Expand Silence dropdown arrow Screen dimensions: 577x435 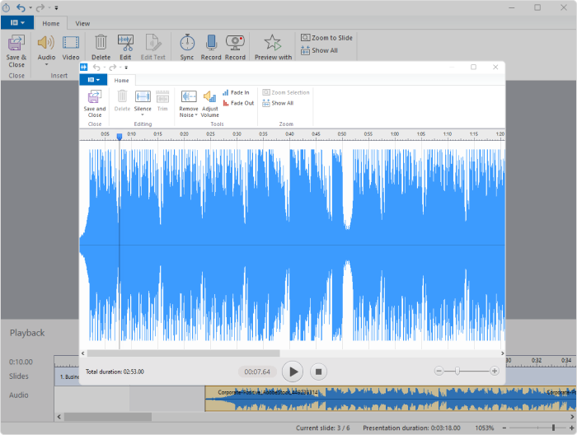(143, 115)
